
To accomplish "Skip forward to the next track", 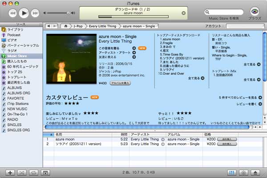I will tap(35, 13).
